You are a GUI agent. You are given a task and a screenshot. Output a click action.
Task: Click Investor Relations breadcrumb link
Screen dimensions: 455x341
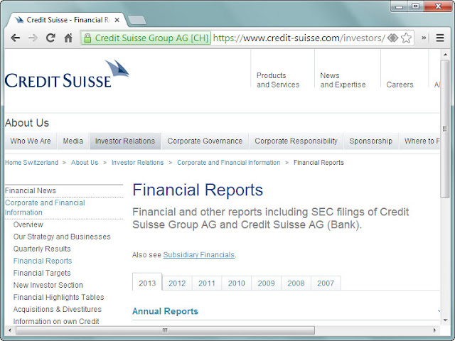(137, 163)
